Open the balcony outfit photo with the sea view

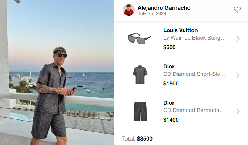click(x=57, y=72)
